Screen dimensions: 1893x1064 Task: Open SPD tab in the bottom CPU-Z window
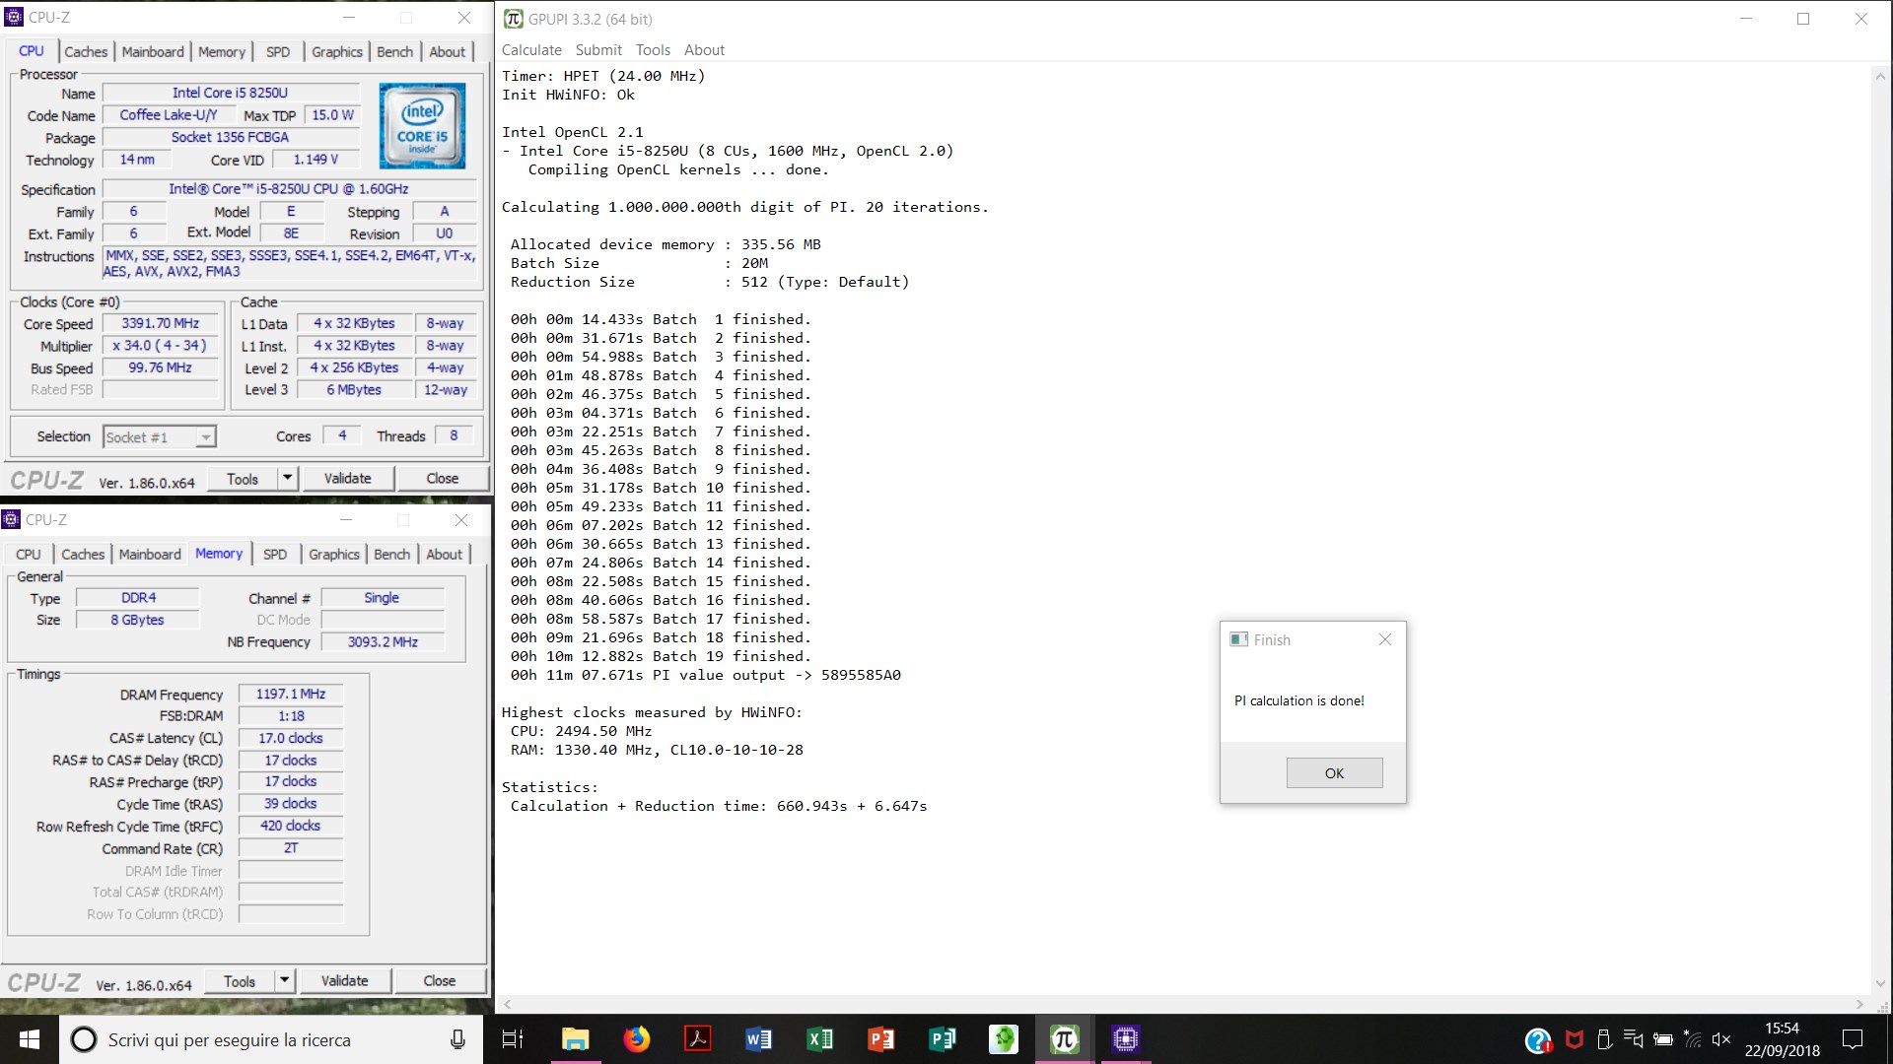click(x=275, y=554)
